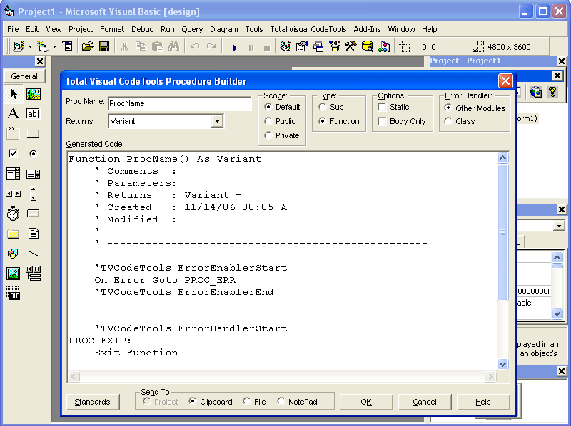Select the OLE container tool
Image resolution: width=571 pixels, height=426 pixels.
pyautogui.click(x=14, y=293)
